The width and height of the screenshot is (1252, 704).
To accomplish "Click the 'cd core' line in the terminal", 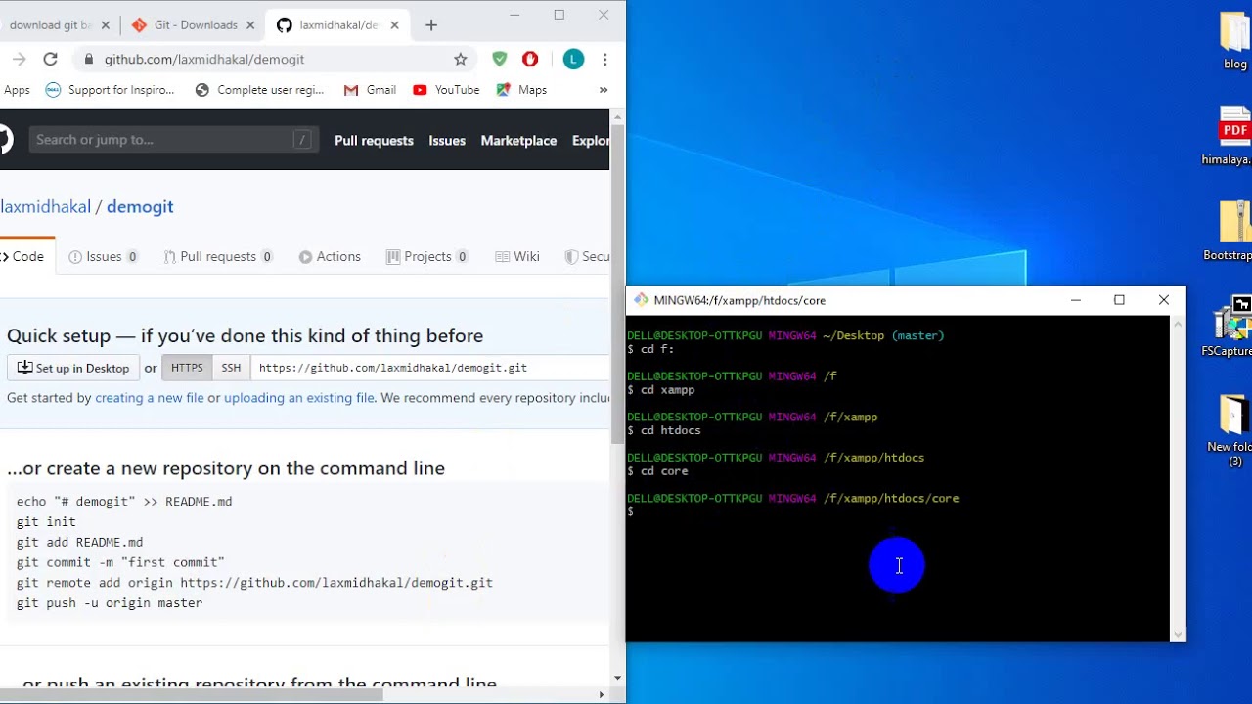I will (x=657, y=471).
